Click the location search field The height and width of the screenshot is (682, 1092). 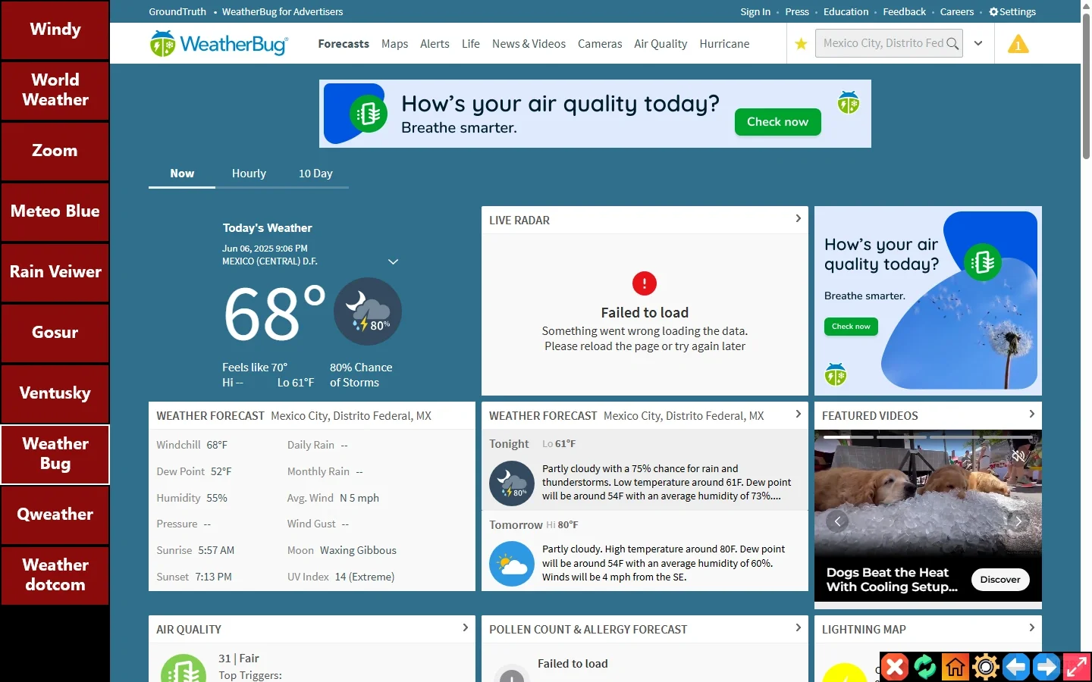889,43
